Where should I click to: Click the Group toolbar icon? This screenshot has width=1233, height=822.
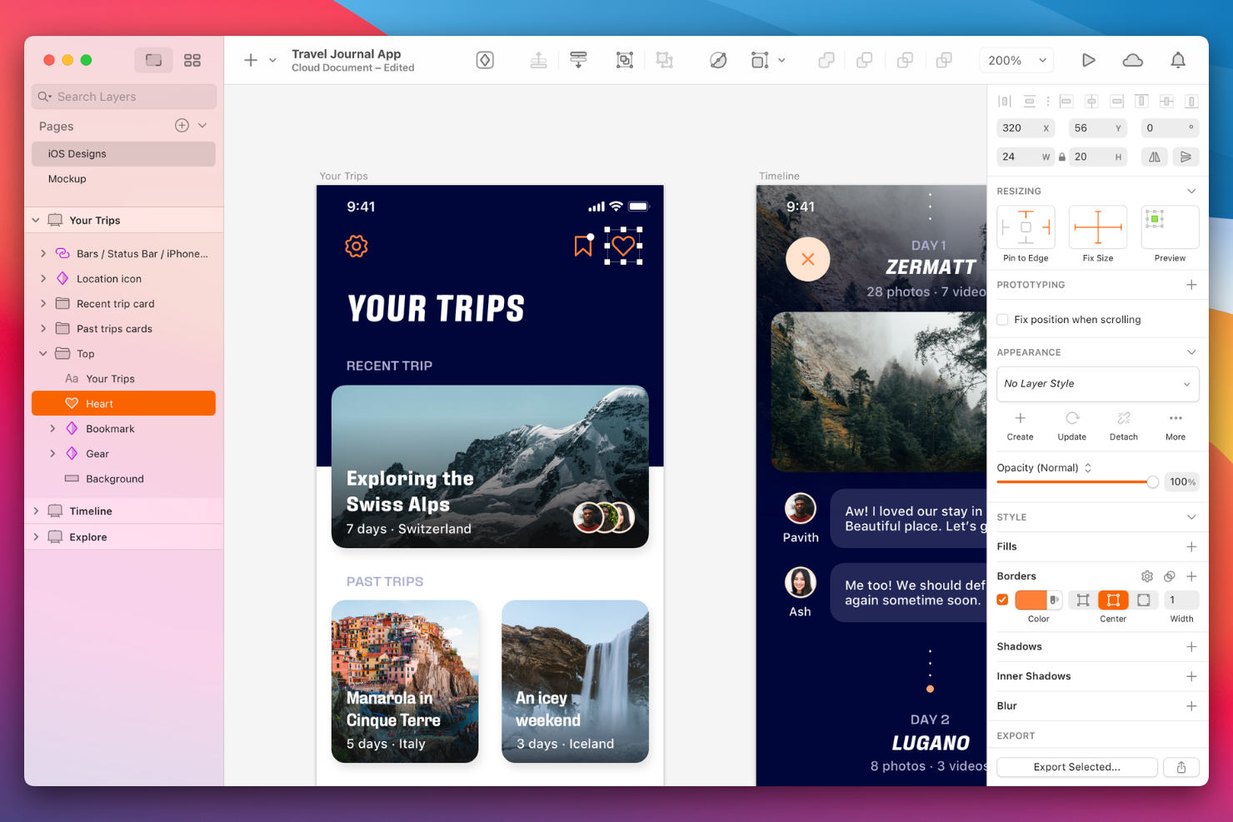pyautogui.click(x=624, y=60)
